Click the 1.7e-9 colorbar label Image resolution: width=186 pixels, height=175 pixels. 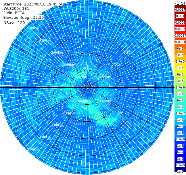coord(180,165)
